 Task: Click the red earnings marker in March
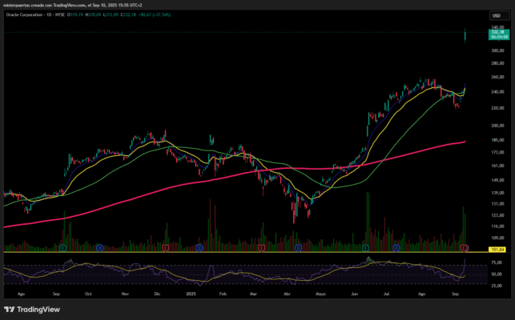tap(261, 248)
